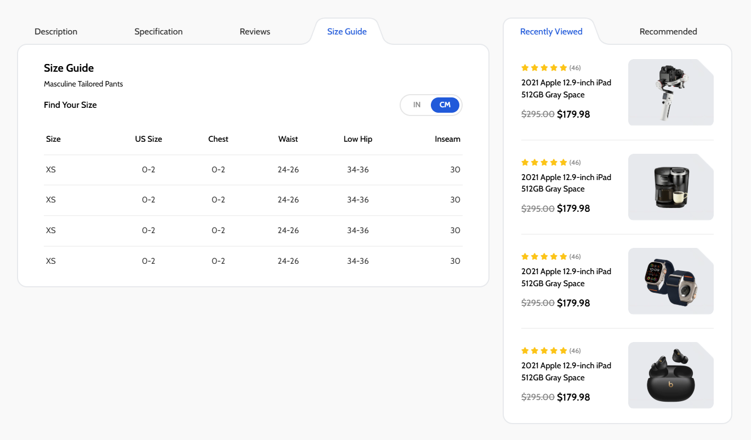Switch to the Recommended tab

click(668, 32)
